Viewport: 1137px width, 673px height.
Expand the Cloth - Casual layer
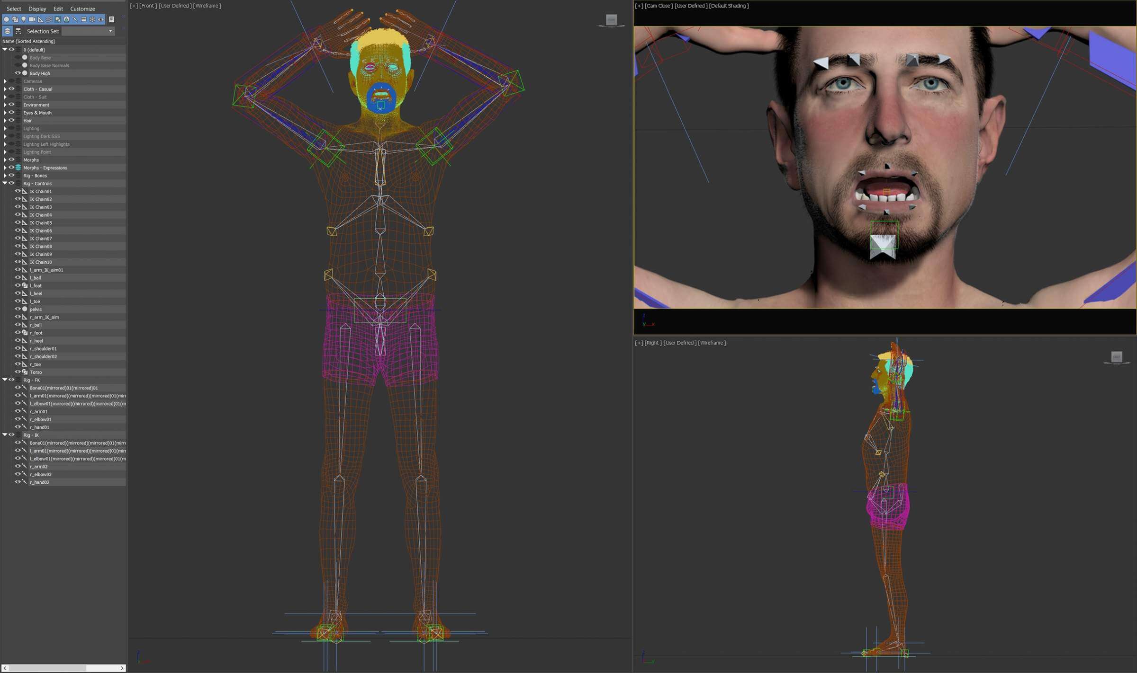pos(5,89)
